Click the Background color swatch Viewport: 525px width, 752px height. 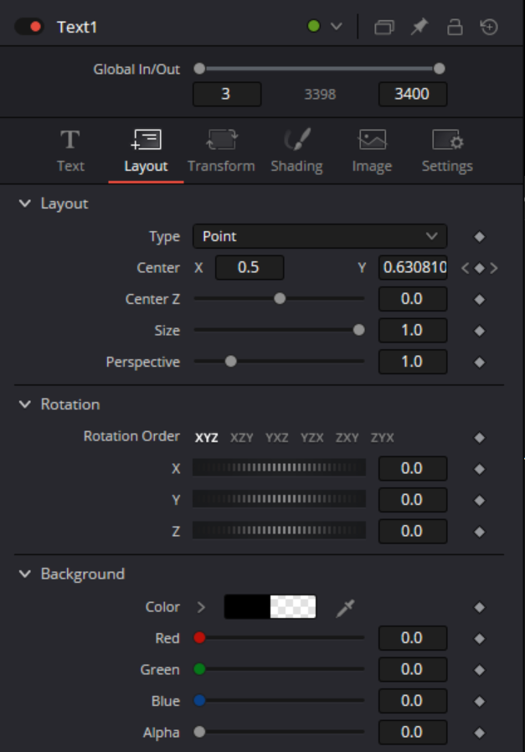pyautogui.click(x=270, y=607)
